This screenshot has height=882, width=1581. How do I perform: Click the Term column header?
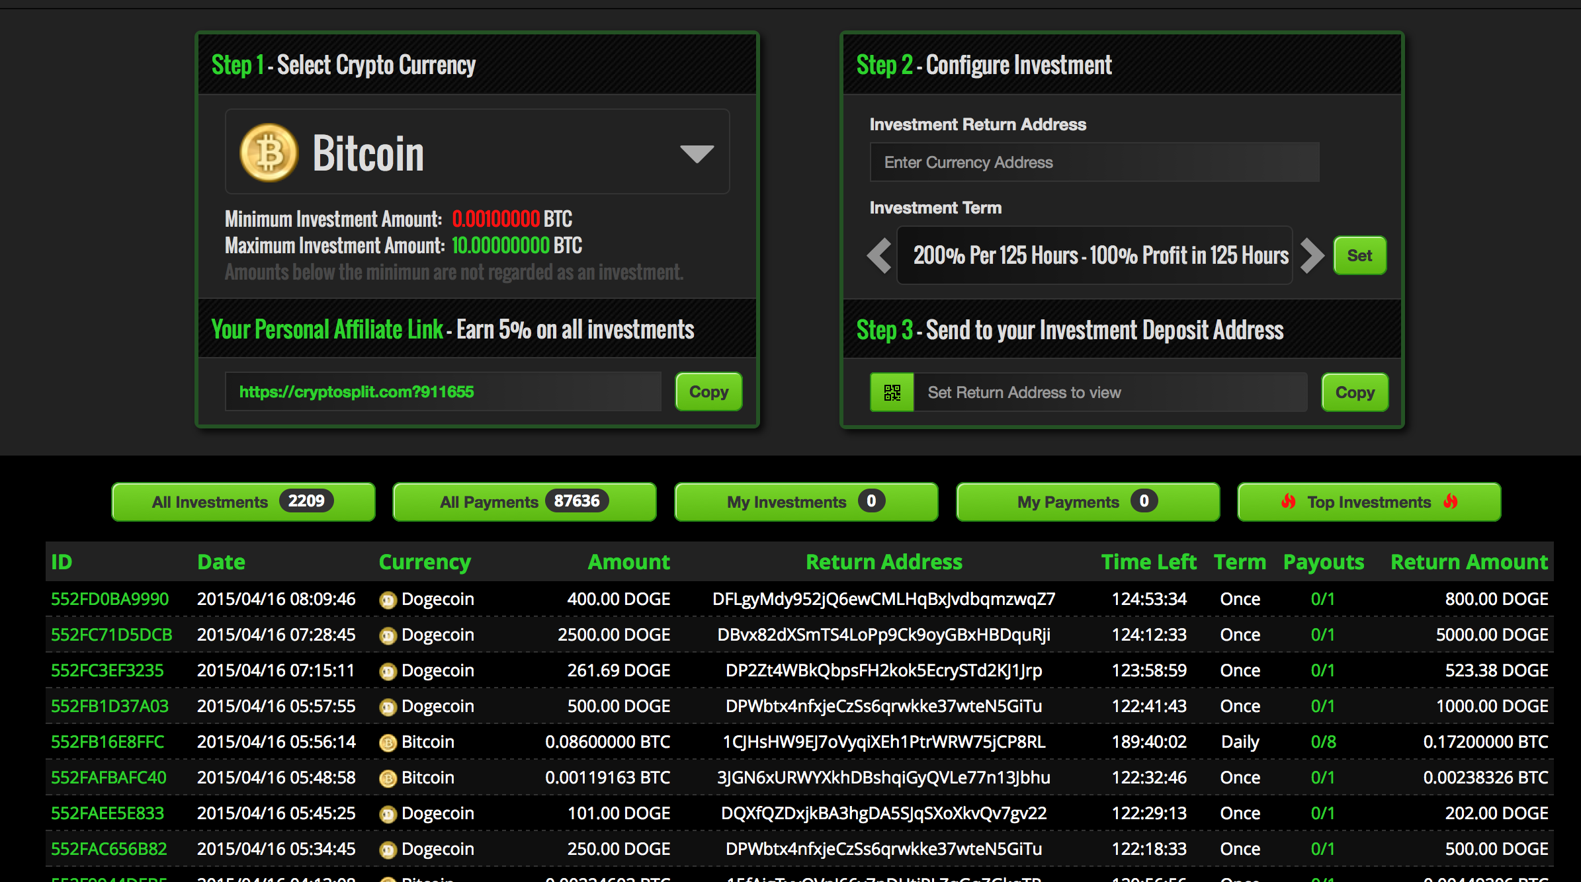click(x=1240, y=562)
